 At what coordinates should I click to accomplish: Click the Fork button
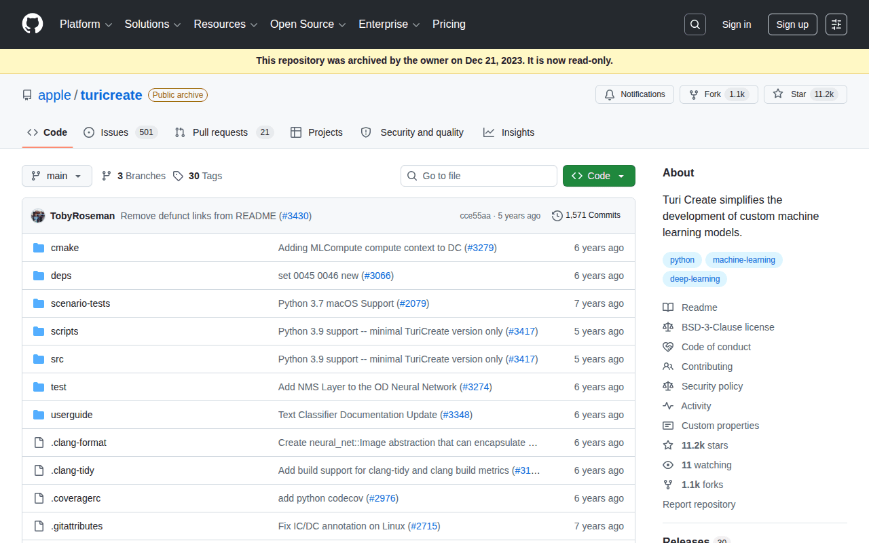[x=718, y=94]
